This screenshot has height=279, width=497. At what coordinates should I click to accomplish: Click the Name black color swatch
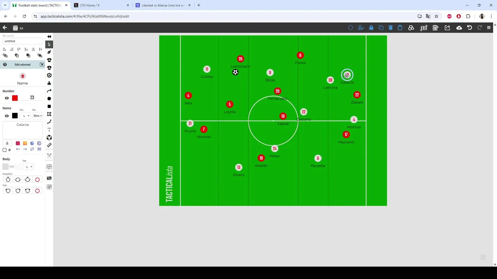tap(15, 116)
